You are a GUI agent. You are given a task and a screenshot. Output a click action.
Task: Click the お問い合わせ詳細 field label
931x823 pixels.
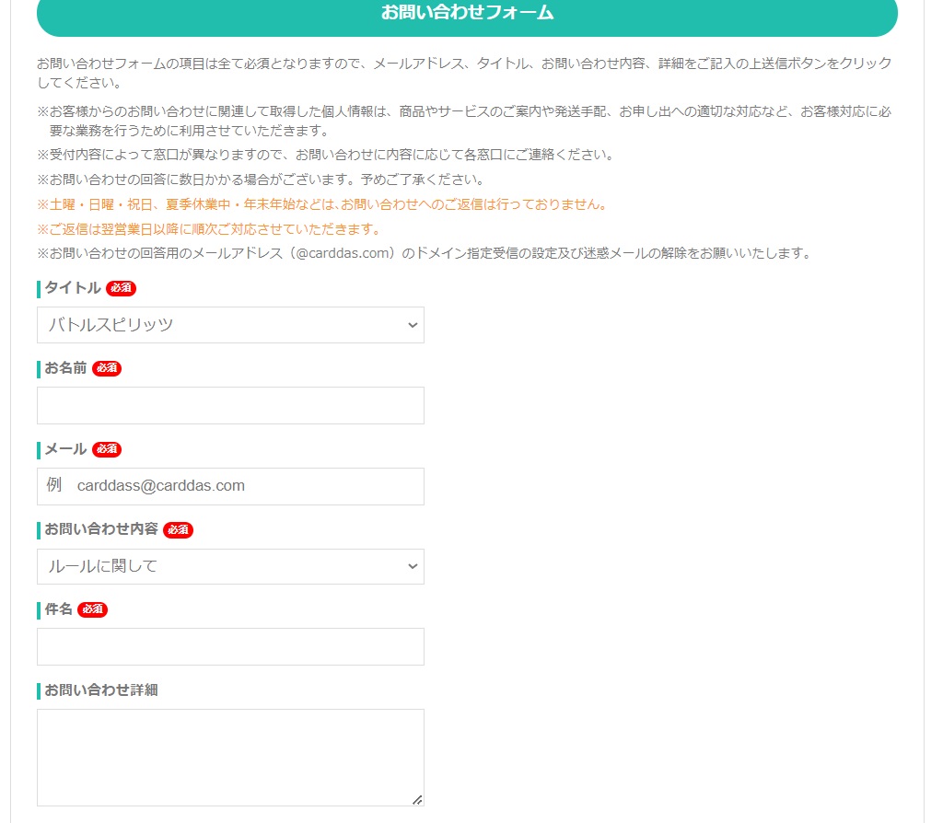(101, 690)
